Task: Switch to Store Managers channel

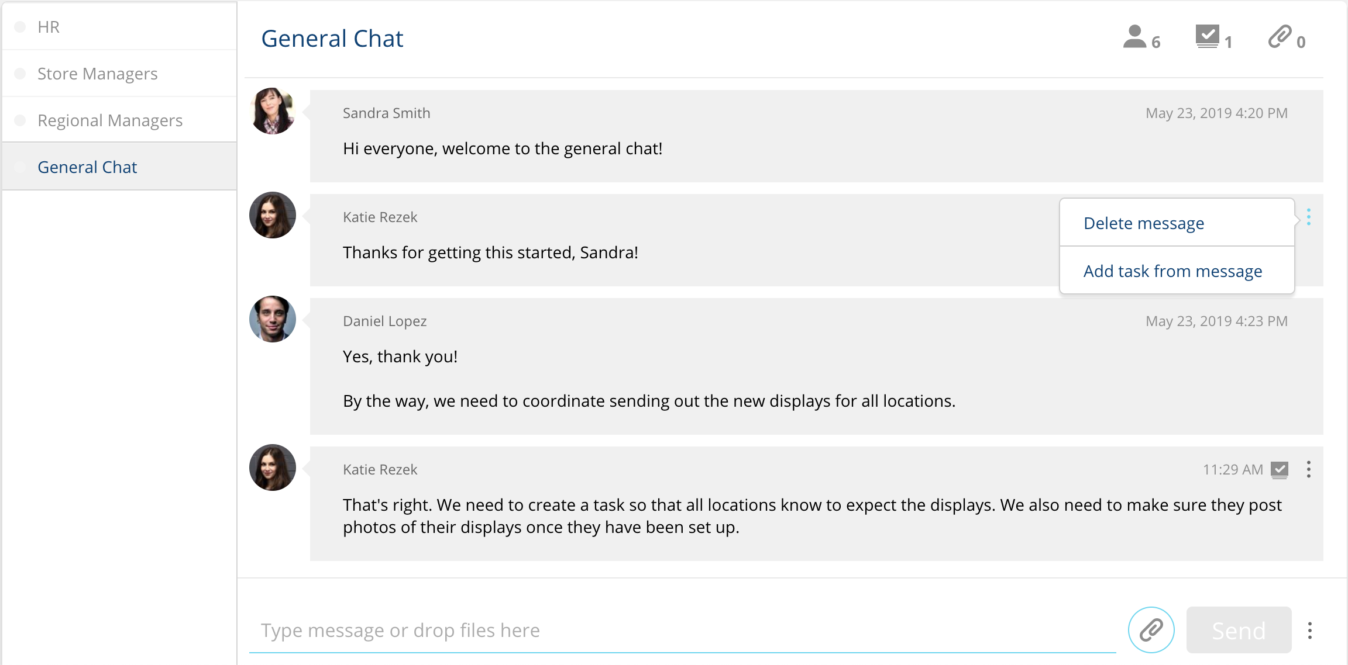Action: pos(97,74)
